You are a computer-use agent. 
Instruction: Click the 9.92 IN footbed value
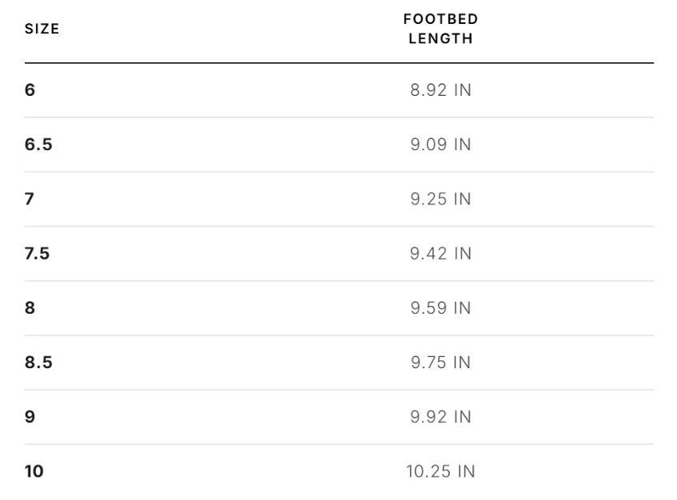pyautogui.click(x=440, y=417)
